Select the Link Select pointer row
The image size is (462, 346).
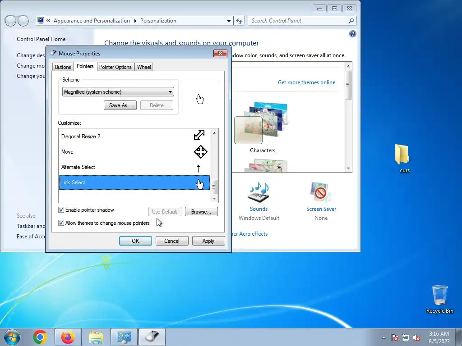[134, 182]
